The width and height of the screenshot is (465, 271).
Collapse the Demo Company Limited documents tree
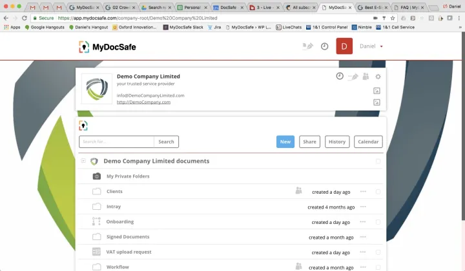83,161
